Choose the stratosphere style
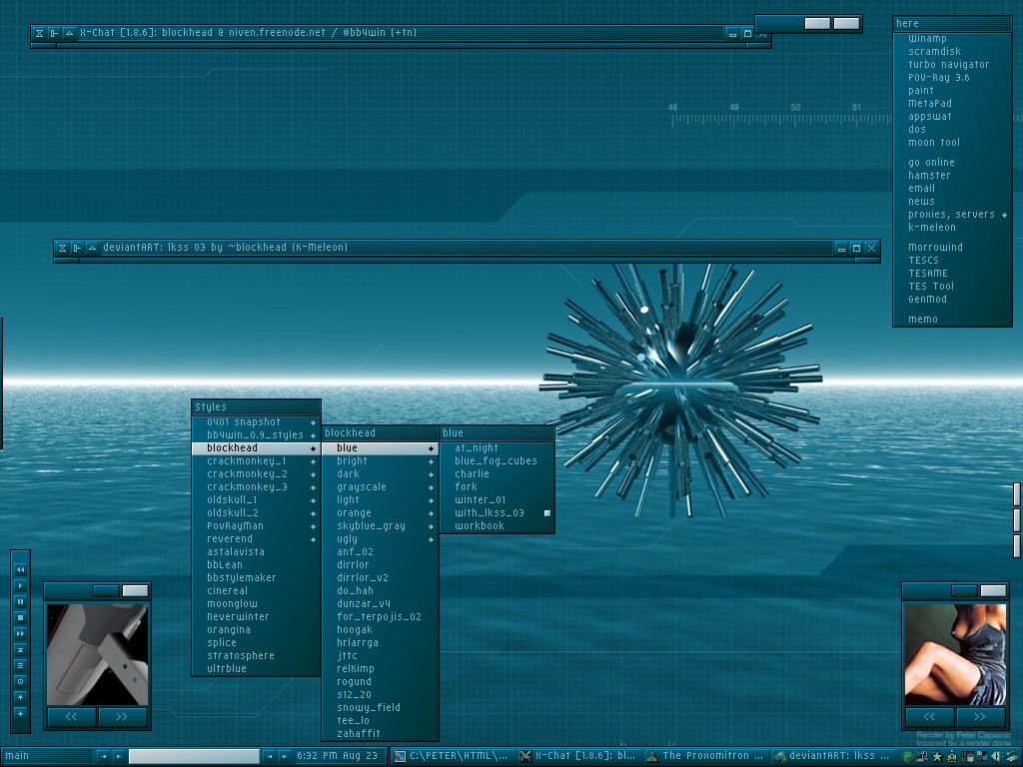This screenshot has width=1023, height=767. click(x=240, y=656)
